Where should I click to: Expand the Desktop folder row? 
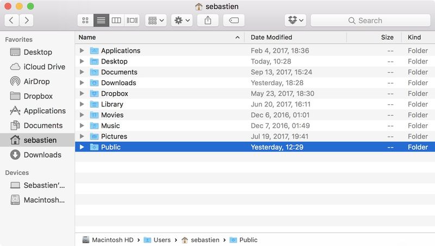pos(82,61)
